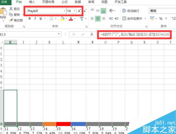Click the Cut scissors icon
The width and height of the screenshot is (176, 134).
[11, 9]
